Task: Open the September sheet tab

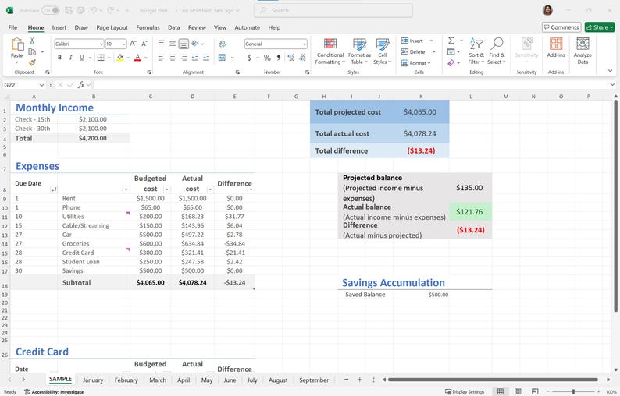Action: pyautogui.click(x=314, y=380)
